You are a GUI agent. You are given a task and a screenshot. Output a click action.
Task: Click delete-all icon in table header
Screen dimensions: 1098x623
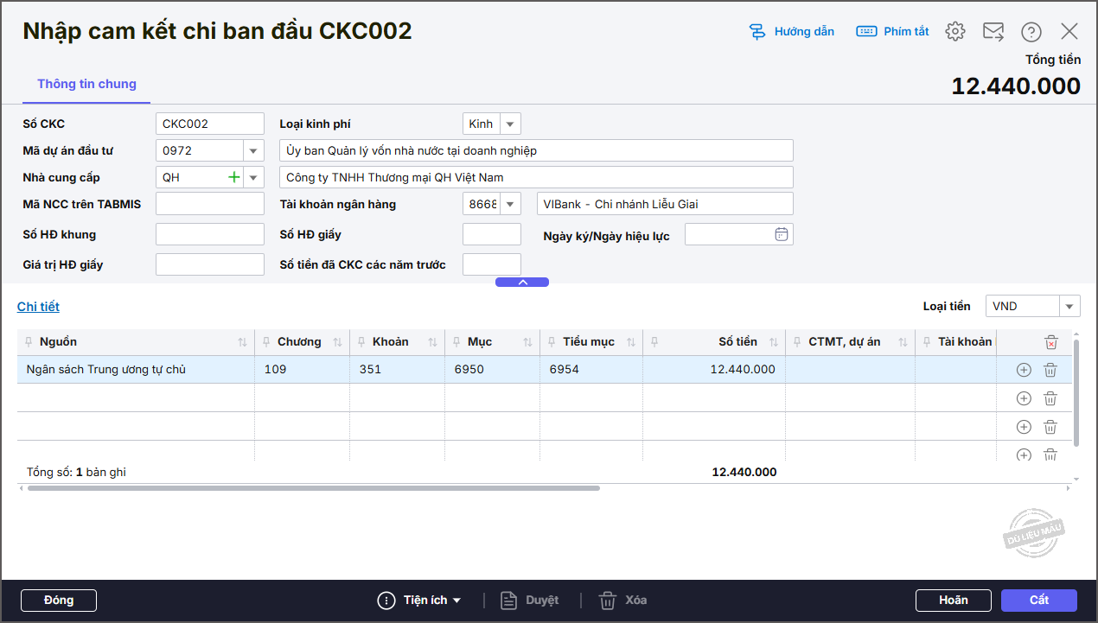tap(1050, 342)
